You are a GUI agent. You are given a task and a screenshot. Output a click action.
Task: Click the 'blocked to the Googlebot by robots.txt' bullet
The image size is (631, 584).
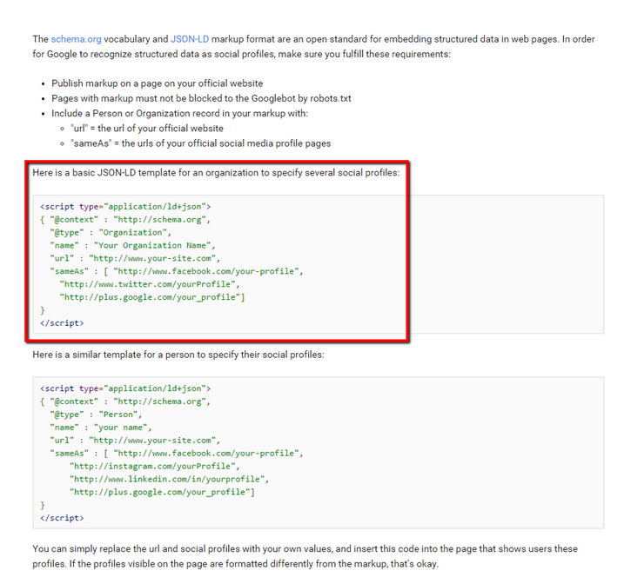tap(201, 98)
